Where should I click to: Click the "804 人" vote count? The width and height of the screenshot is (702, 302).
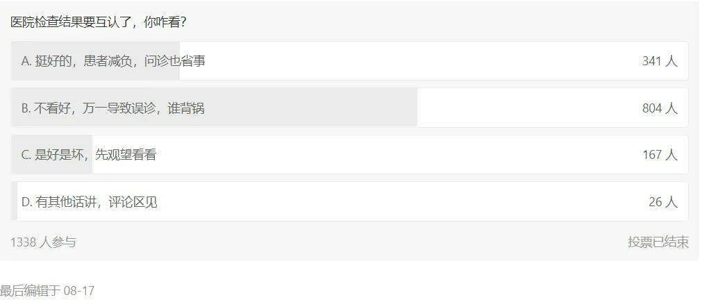pos(659,108)
